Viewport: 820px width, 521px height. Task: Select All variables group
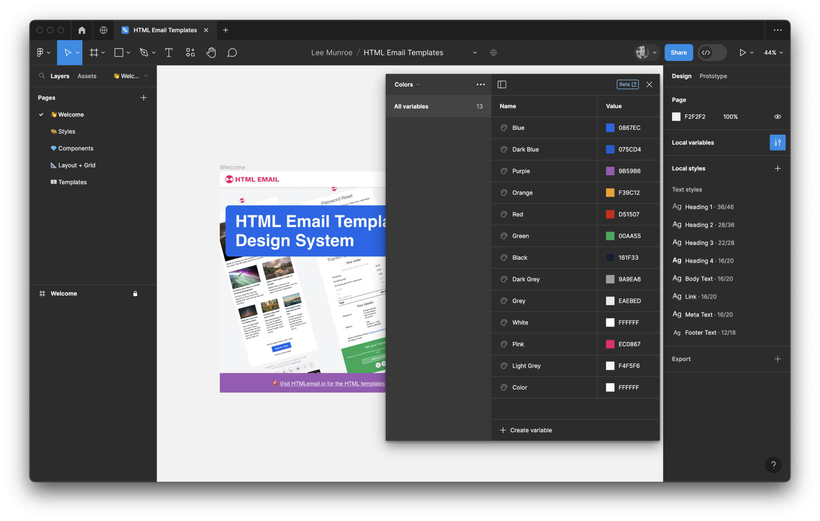click(438, 106)
